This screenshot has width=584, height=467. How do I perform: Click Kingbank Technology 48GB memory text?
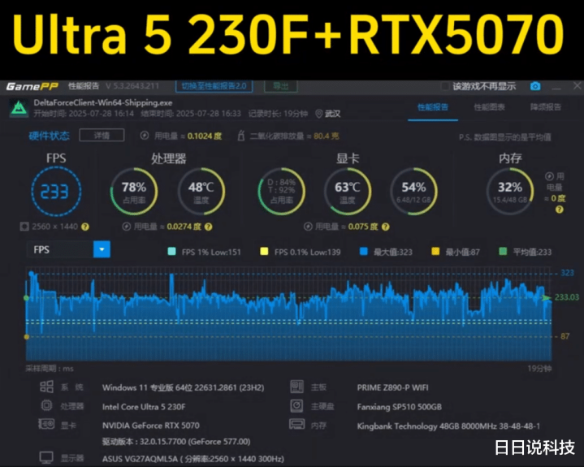coord(448,426)
